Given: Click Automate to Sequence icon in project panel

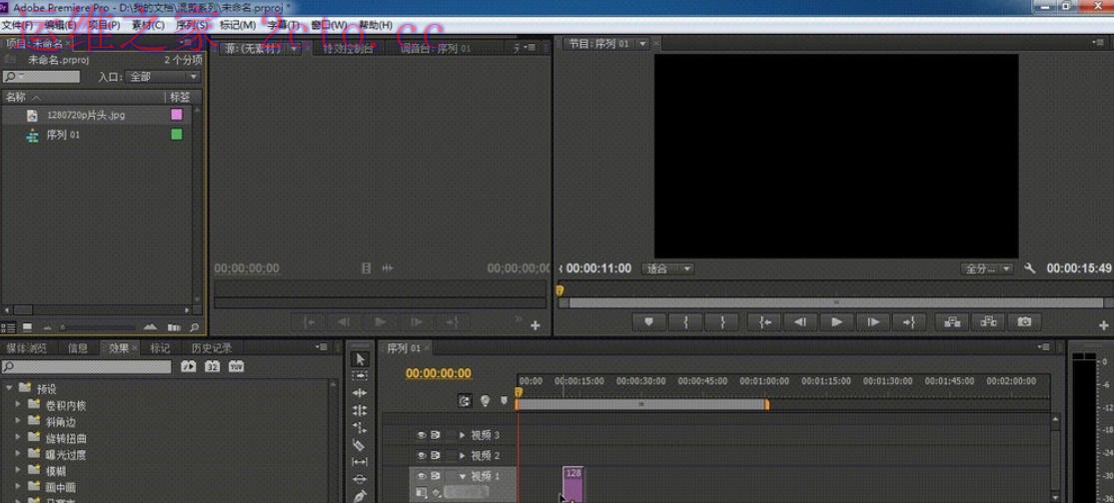Looking at the screenshot, I should pos(174,327).
